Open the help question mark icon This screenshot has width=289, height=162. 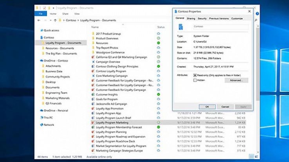pyautogui.click(x=257, y=14)
